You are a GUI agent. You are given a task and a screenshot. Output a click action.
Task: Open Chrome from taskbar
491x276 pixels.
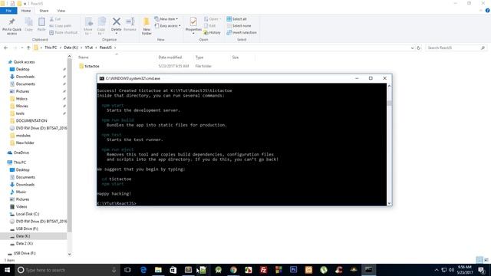[x=233, y=270]
